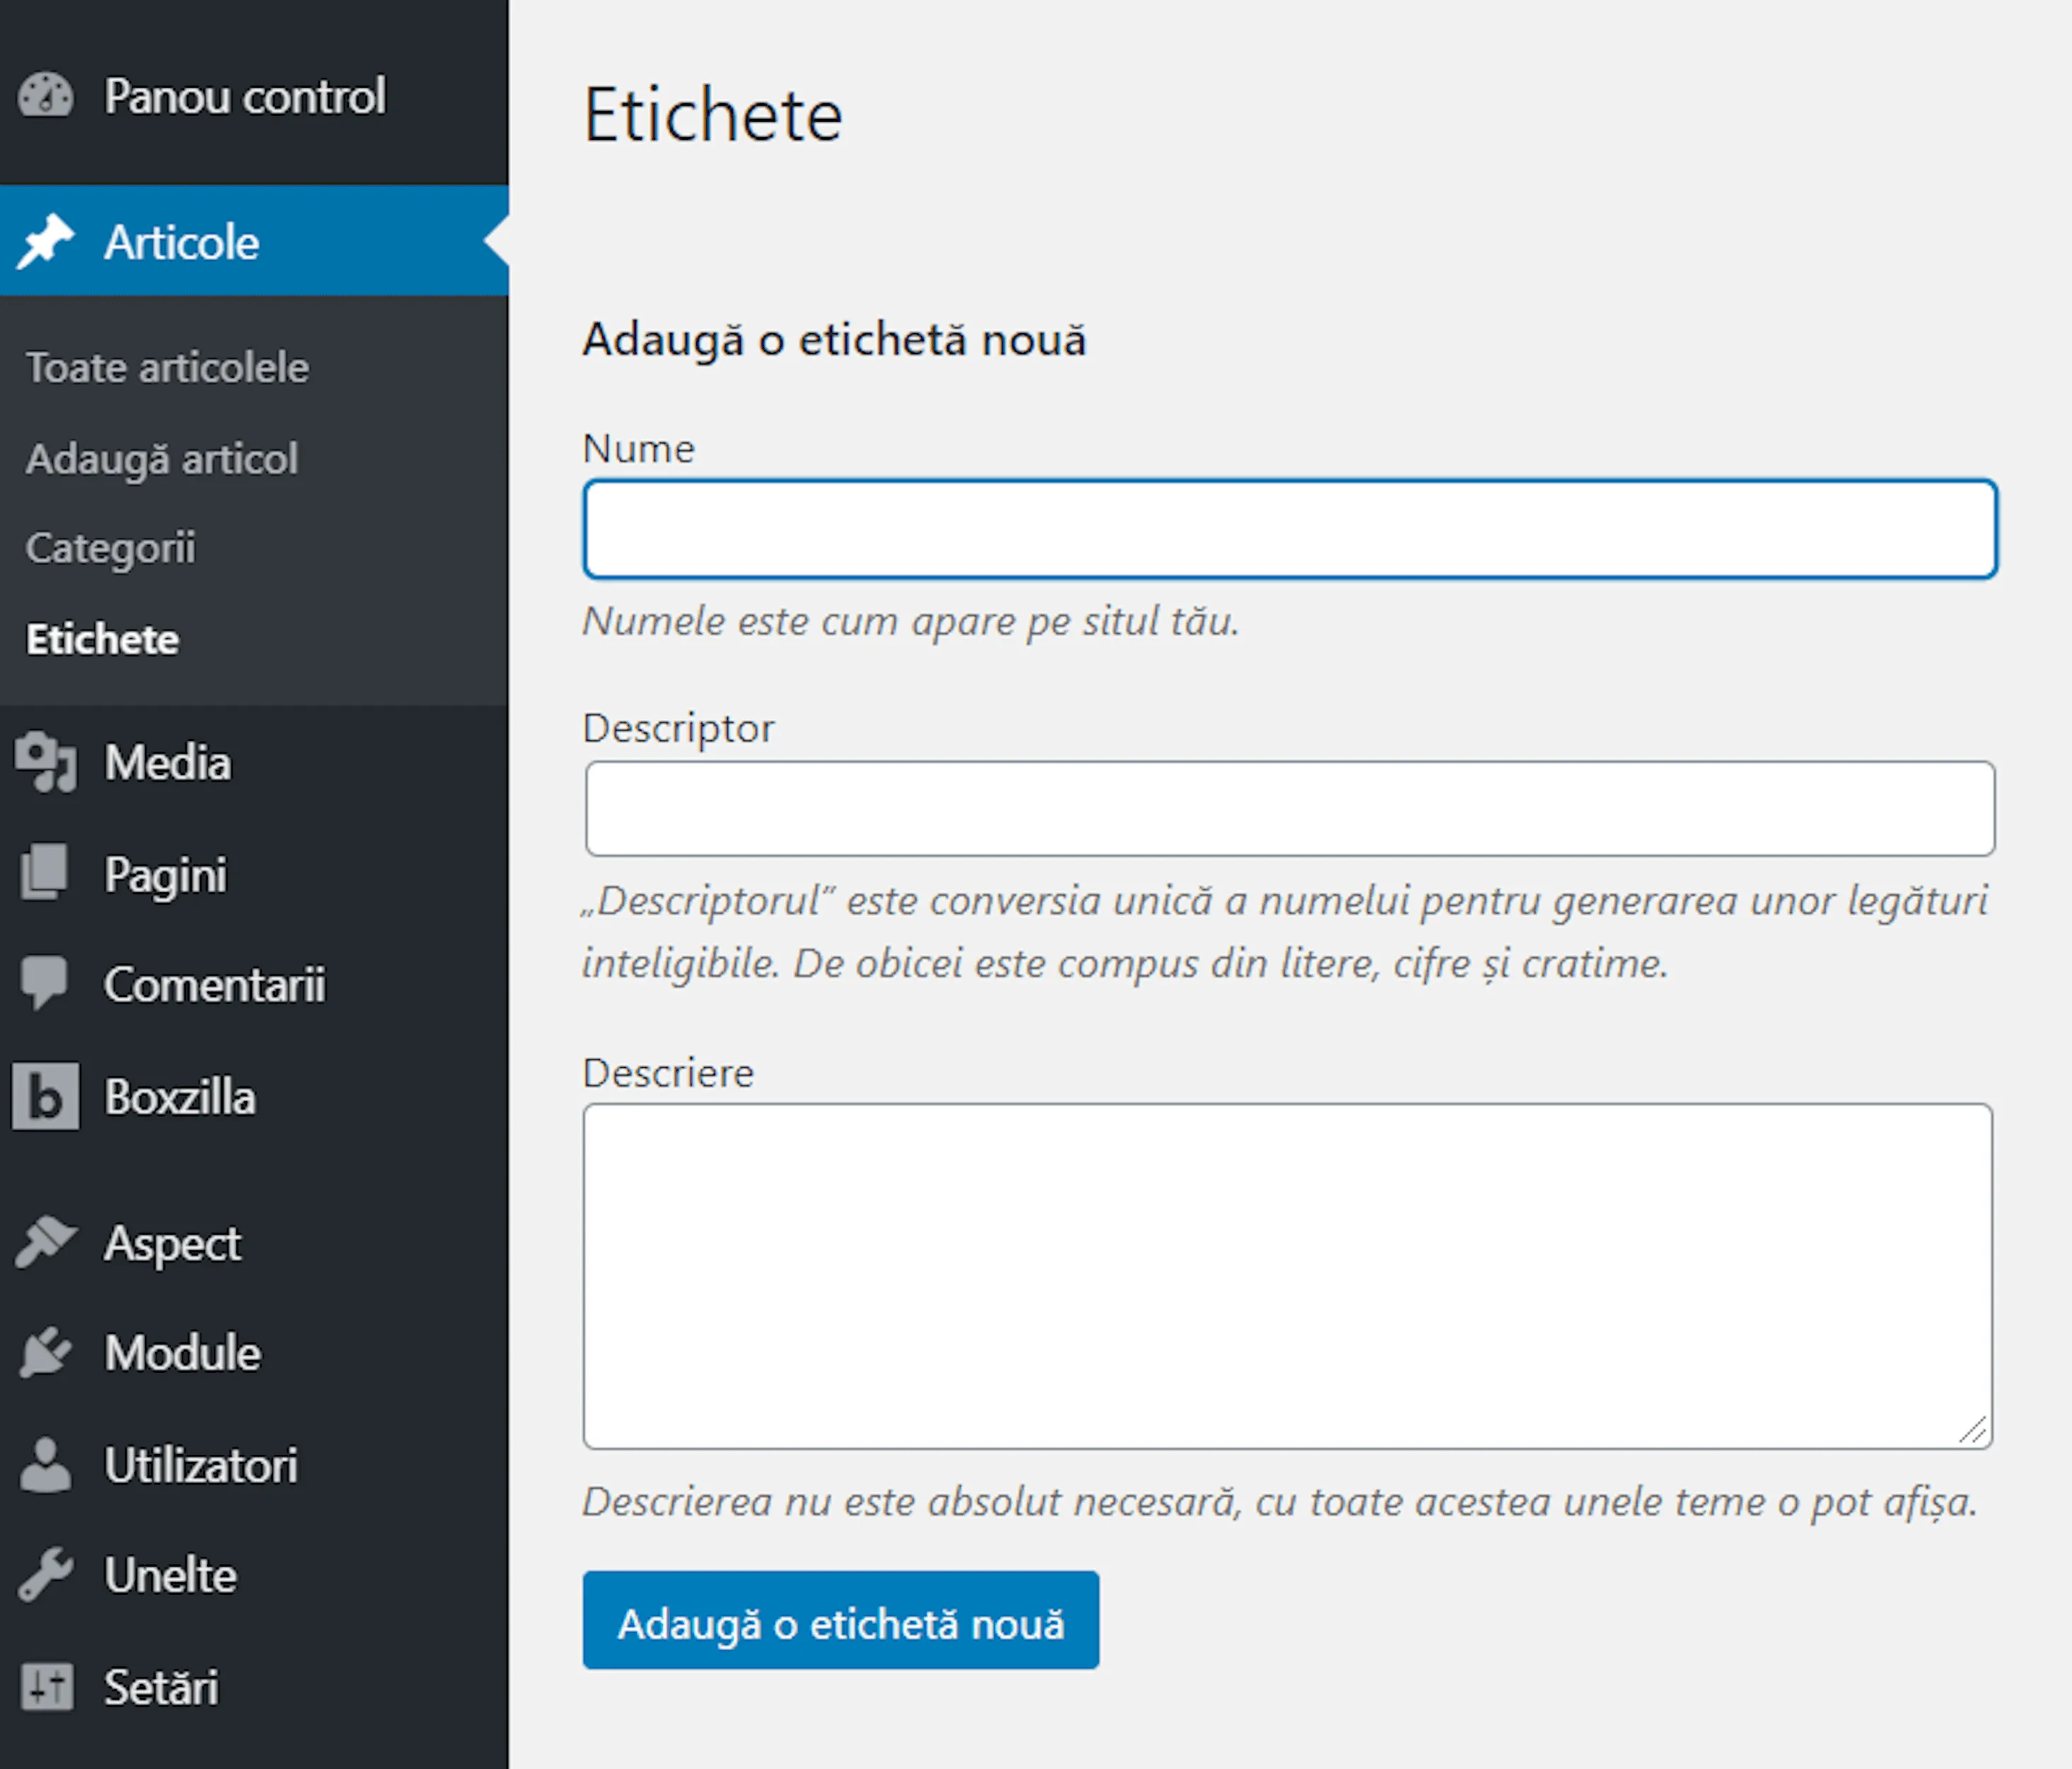The height and width of the screenshot is (1769, 2072).
Task: Click the Etichete page heading
Action: [x=713, y=114]
